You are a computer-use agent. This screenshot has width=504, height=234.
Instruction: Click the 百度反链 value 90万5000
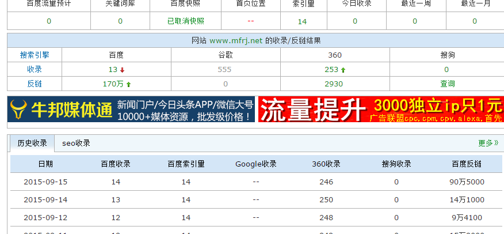[x=468, y=182]
